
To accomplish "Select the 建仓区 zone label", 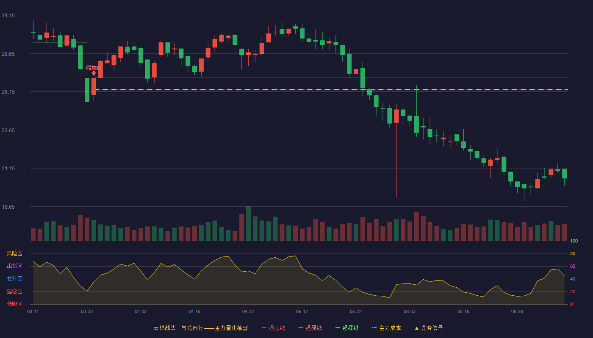I will click(x=14, y=292).
